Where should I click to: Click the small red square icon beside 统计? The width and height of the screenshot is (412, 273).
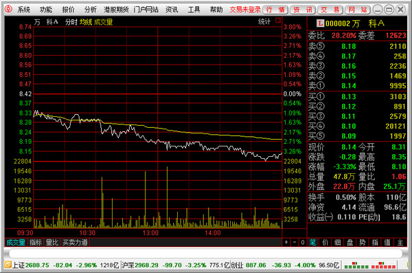click(x=278, y=20)
